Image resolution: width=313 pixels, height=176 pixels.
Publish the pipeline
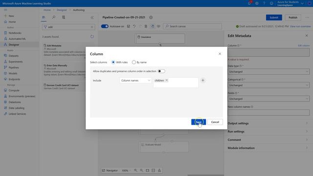[x=293, y=18]
